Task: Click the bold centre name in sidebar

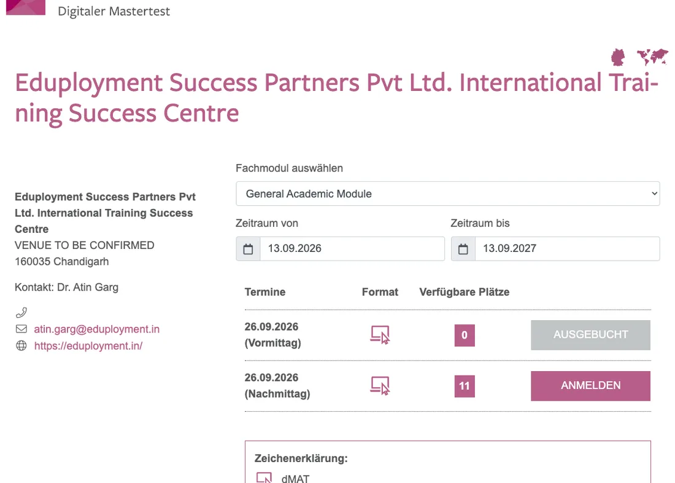Action: pos(105,213)
